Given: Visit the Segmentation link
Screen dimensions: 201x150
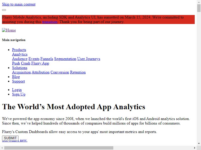Looking at the screenshot, I should click(x=65, y=59).
